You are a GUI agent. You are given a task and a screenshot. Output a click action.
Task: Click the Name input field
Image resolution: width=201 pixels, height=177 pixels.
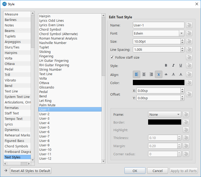click(x=159, y=25)
